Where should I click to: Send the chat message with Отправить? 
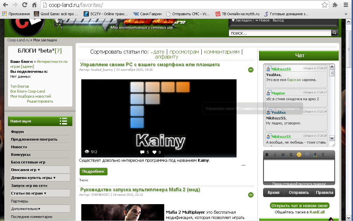[x=299, y=193]
